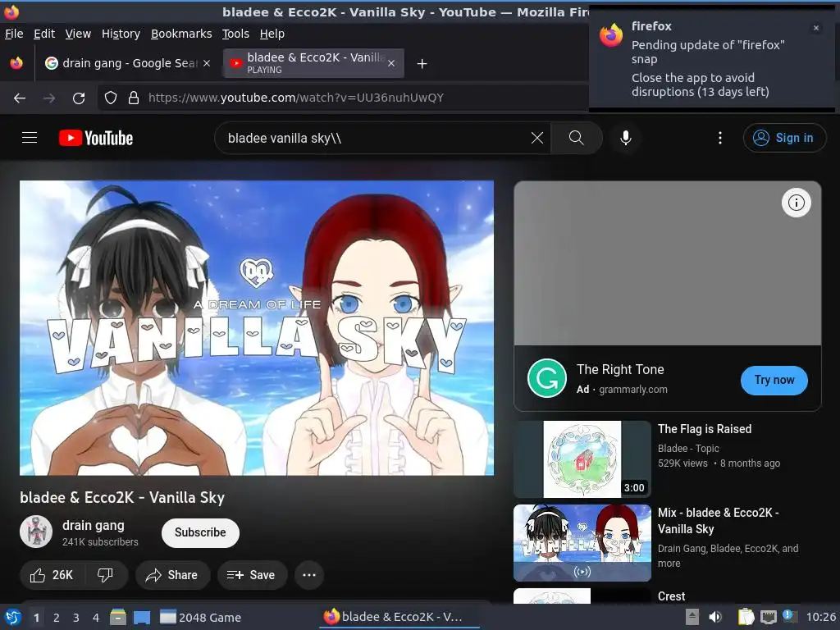Go back with Firefox back arrow
This screenshot has height=630, width=840.
point(20,98)
